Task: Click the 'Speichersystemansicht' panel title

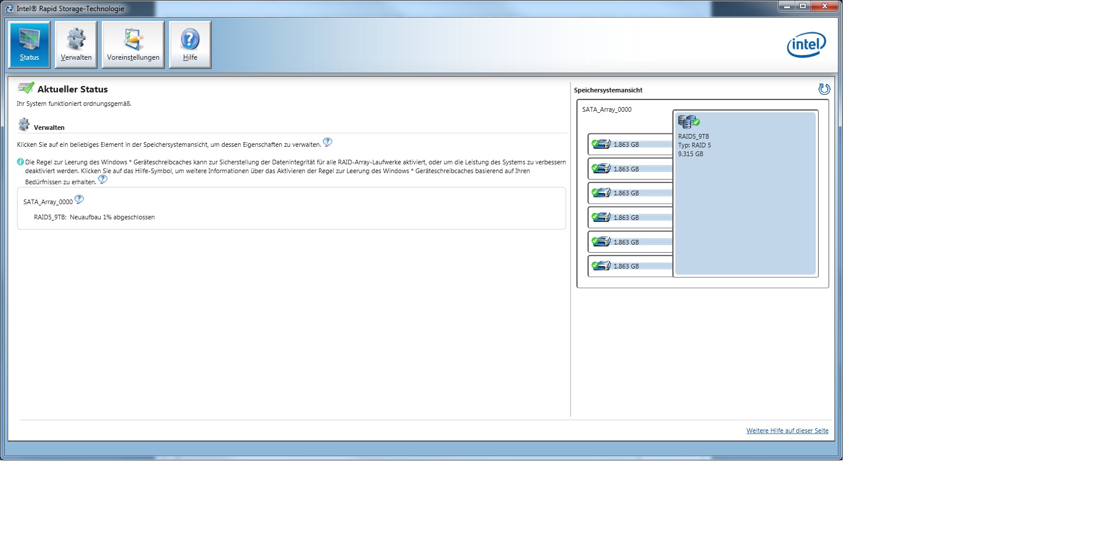Action: [608, 90]
